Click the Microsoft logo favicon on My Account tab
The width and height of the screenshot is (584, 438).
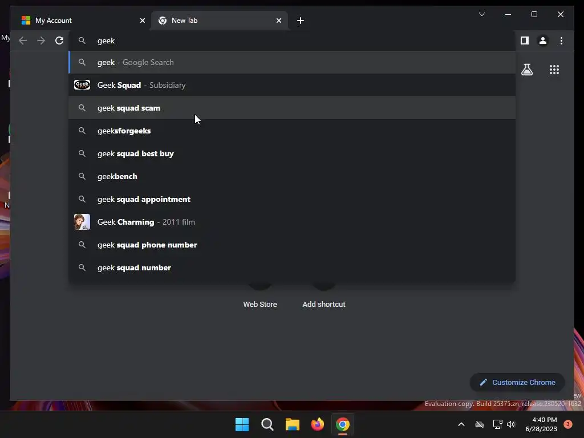coord(26,21)
